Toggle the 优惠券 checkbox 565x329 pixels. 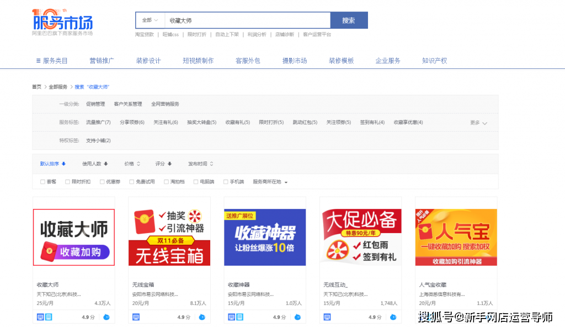(102, 182)
